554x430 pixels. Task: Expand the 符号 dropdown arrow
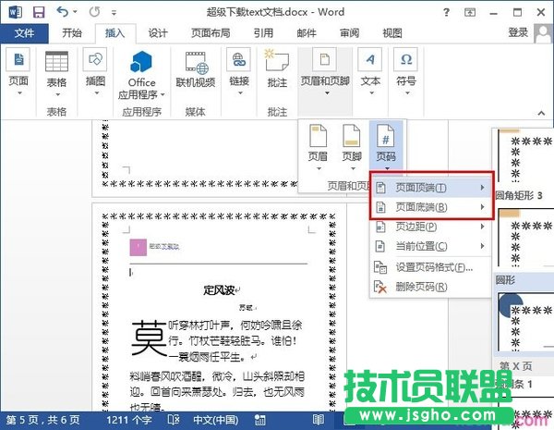coord(407,93)
